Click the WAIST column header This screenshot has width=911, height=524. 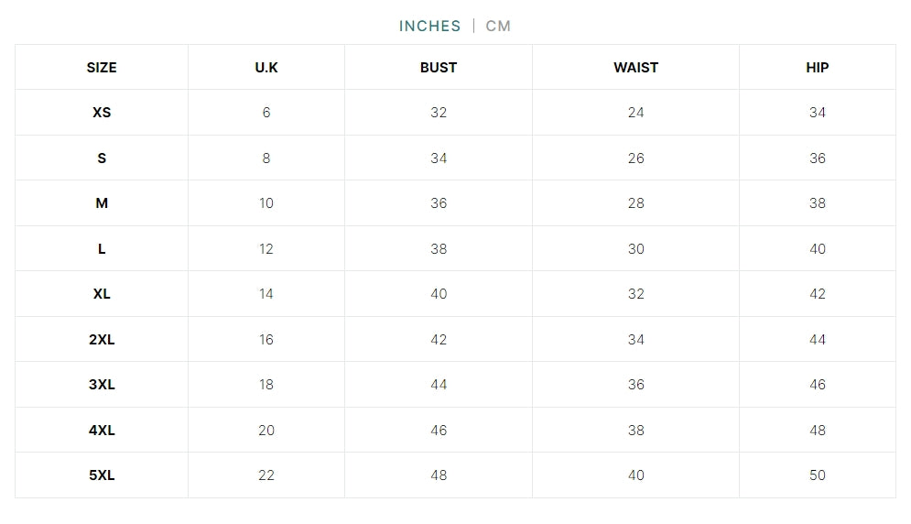coord(635,68)
